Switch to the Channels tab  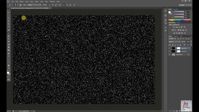(176, 36)
